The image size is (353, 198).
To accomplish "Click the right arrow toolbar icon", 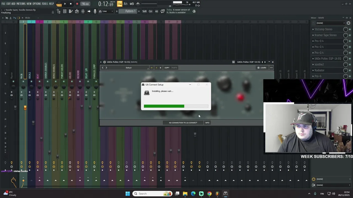I will pos(89,11).
